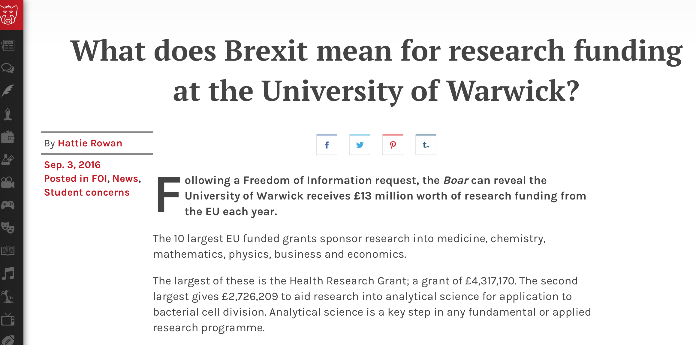This screenshot has height=345, width=696.
Task: Open the Features quill feather icon
Action: click(x=8, y=91)
